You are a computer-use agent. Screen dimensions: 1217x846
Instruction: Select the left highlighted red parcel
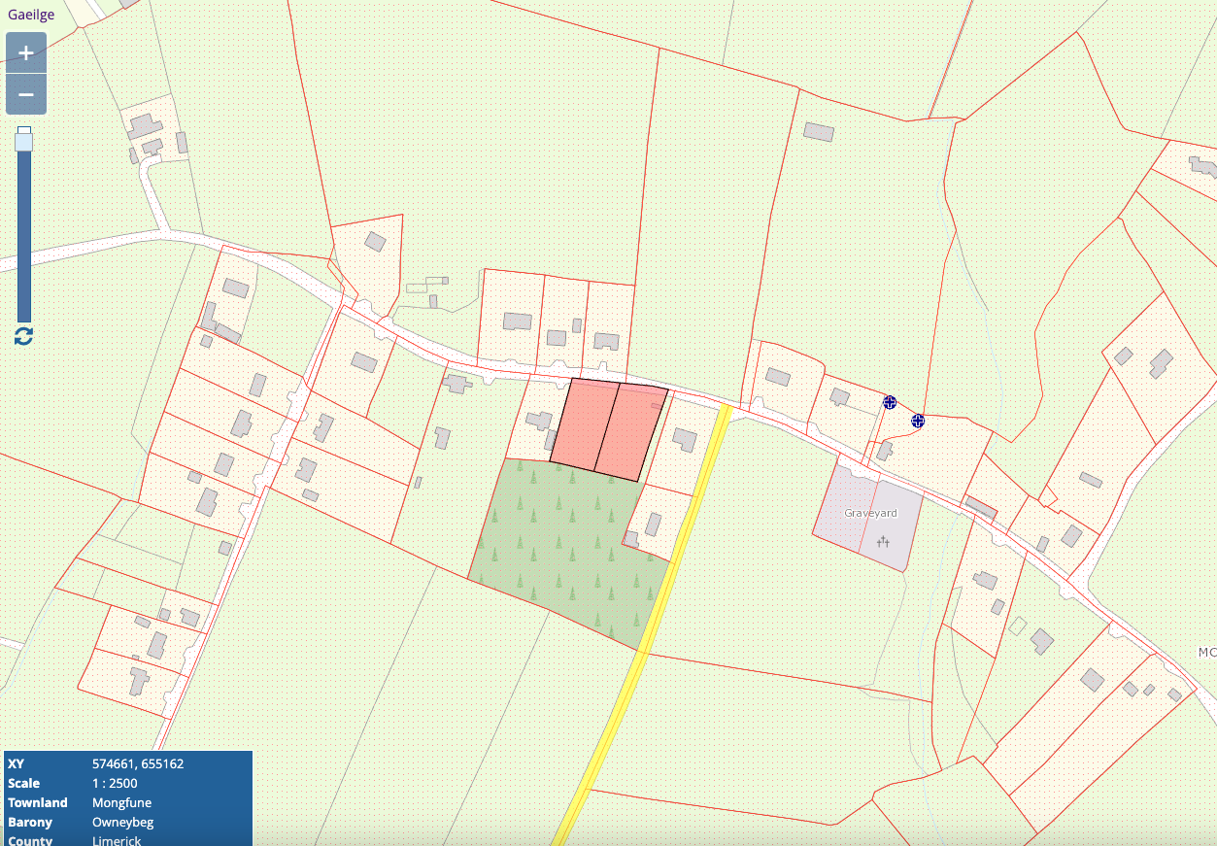(x=584, y=424)
